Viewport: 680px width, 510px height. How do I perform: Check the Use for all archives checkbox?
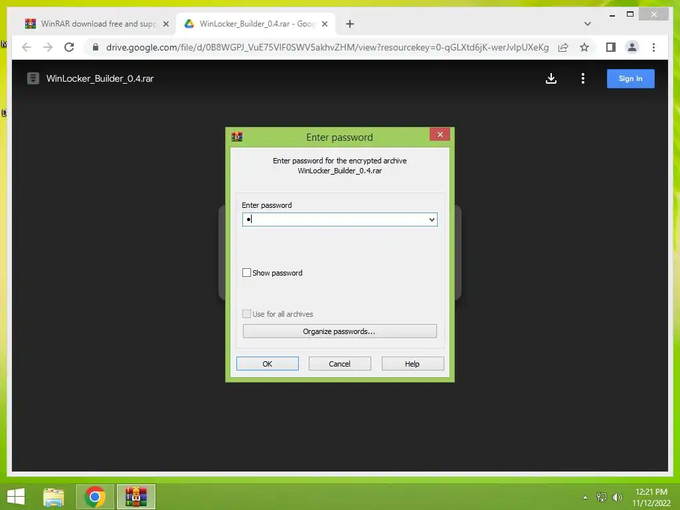click(x=246, y=314)
